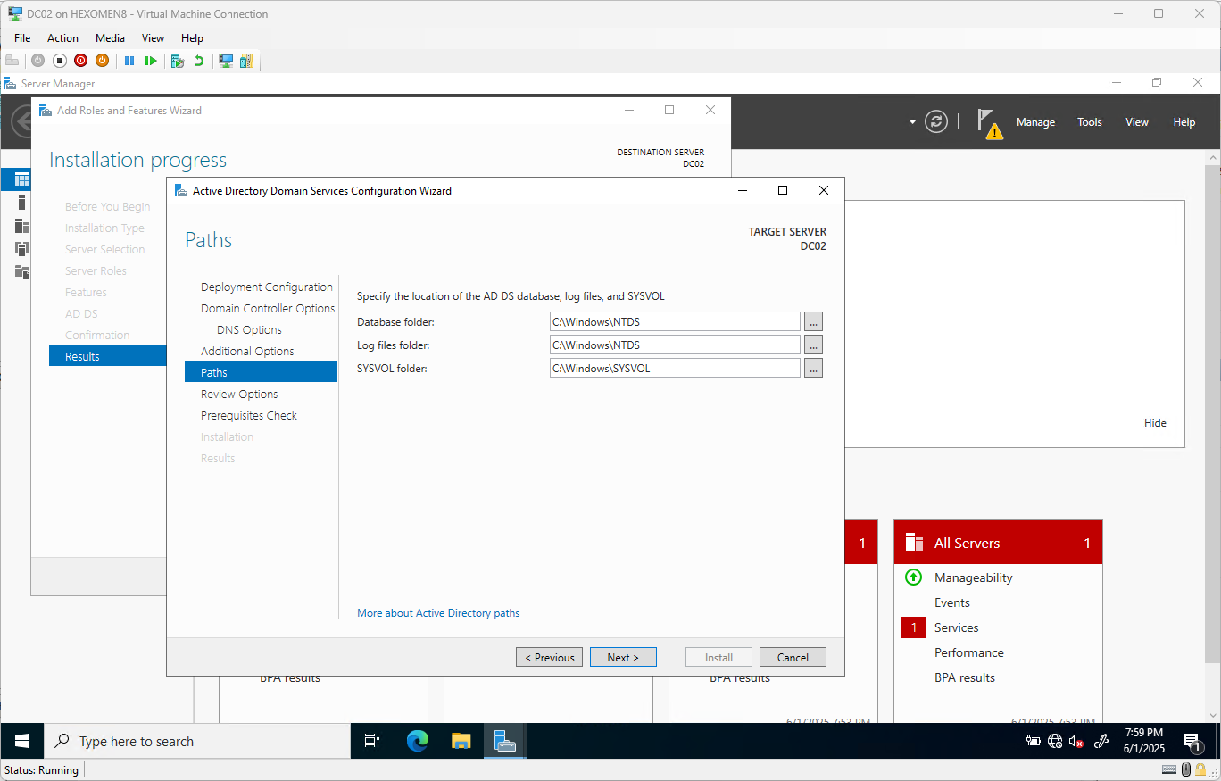Click the battery/power tray icon
The width and height of the screenshot is (1221, 781).
coord(1034,741)
